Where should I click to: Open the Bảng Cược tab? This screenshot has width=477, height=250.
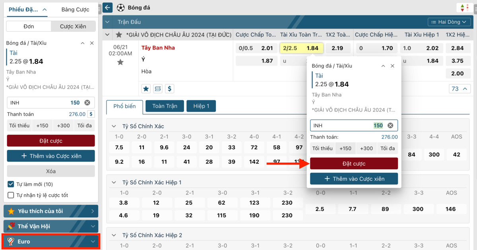coord(75,10)
